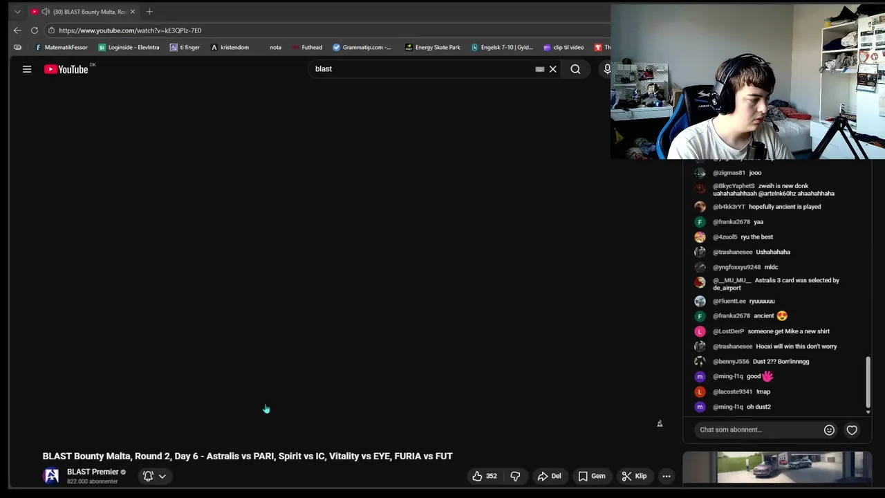Reload the page with refresh icon

(35, 30)
